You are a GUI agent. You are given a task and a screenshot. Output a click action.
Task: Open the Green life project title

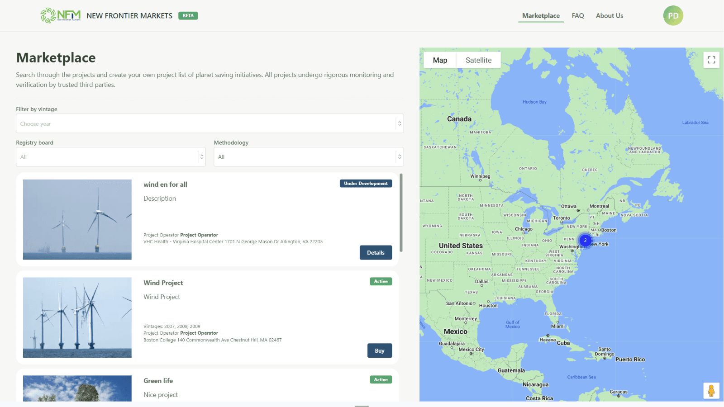158,381
